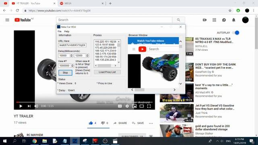Select proxy 123.6.19.97:8088 in list
This screenshot has height=145, width=258.
pyautogui.click(x=105, y=45)
